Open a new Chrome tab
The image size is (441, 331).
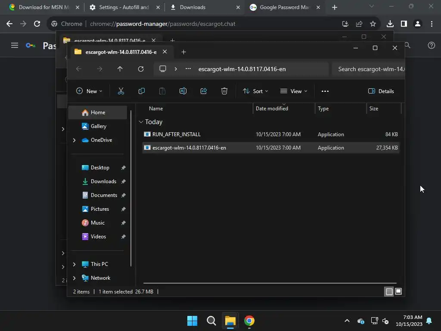tap(334, 7)
